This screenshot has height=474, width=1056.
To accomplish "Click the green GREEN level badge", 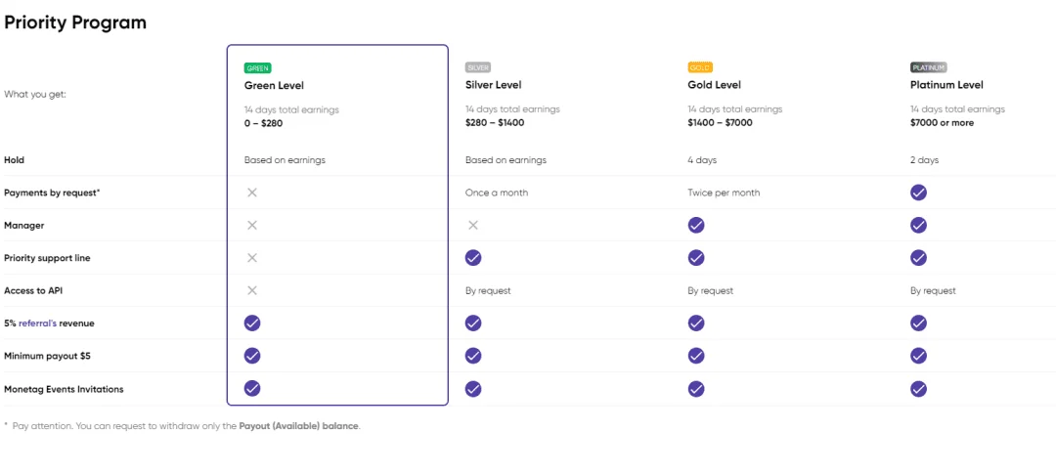I will 258,68.
